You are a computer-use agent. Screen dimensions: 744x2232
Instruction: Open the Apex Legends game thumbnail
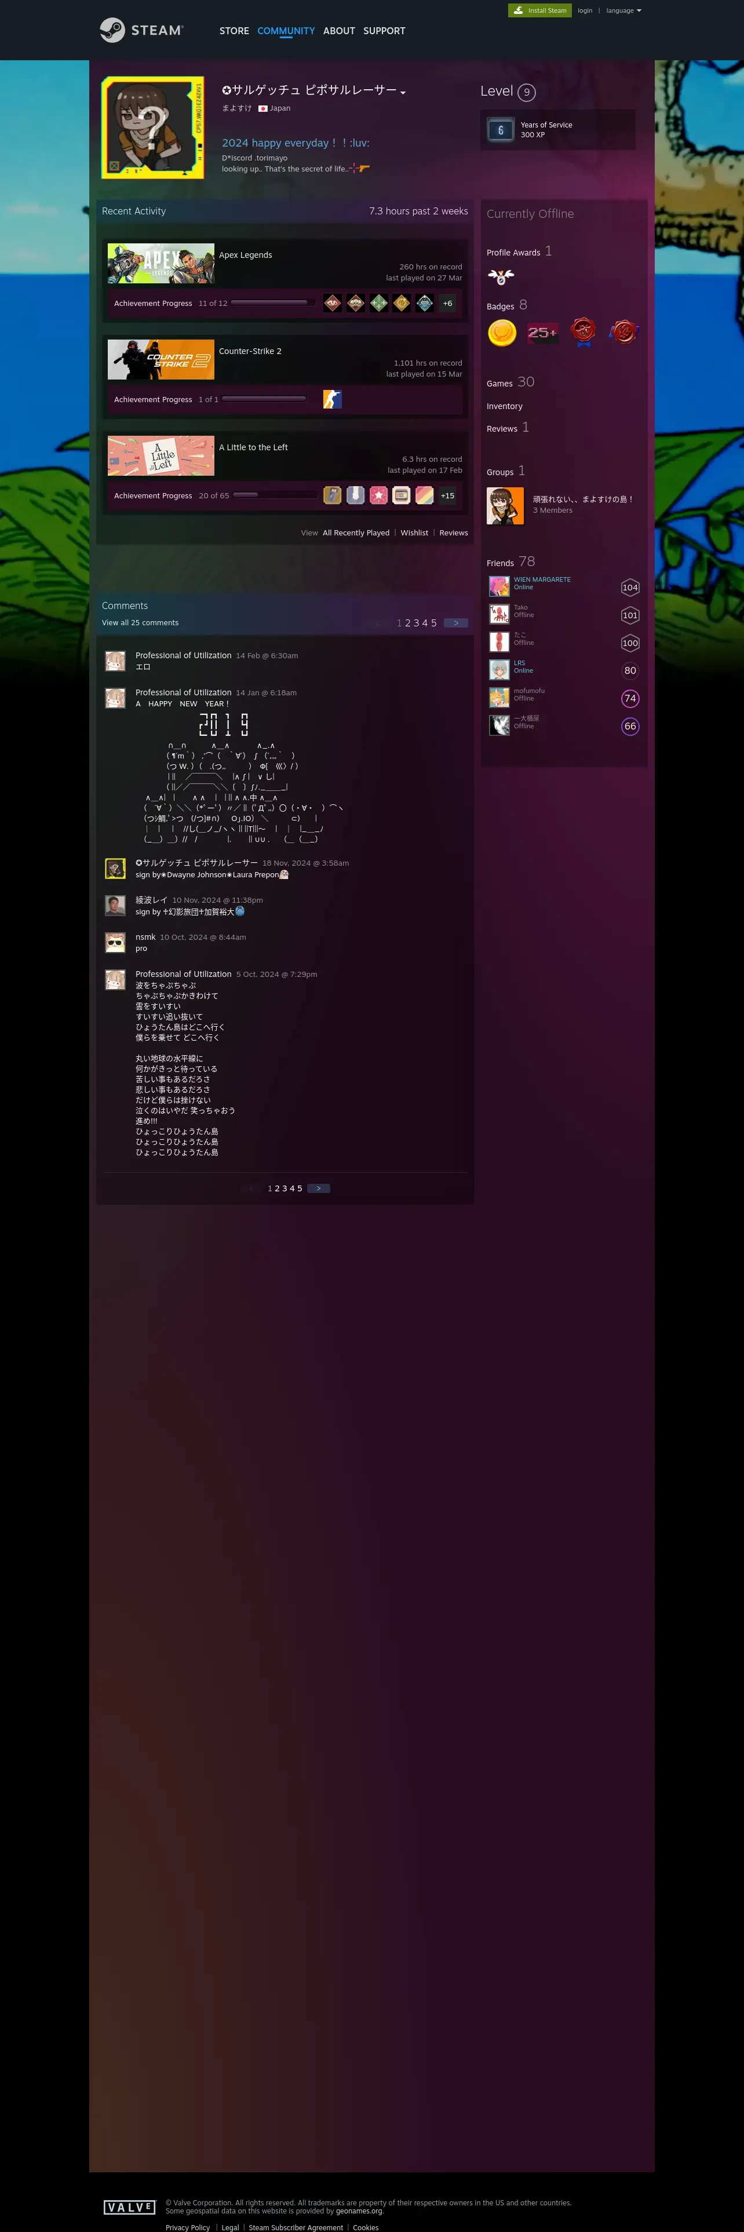coord(161,264)
